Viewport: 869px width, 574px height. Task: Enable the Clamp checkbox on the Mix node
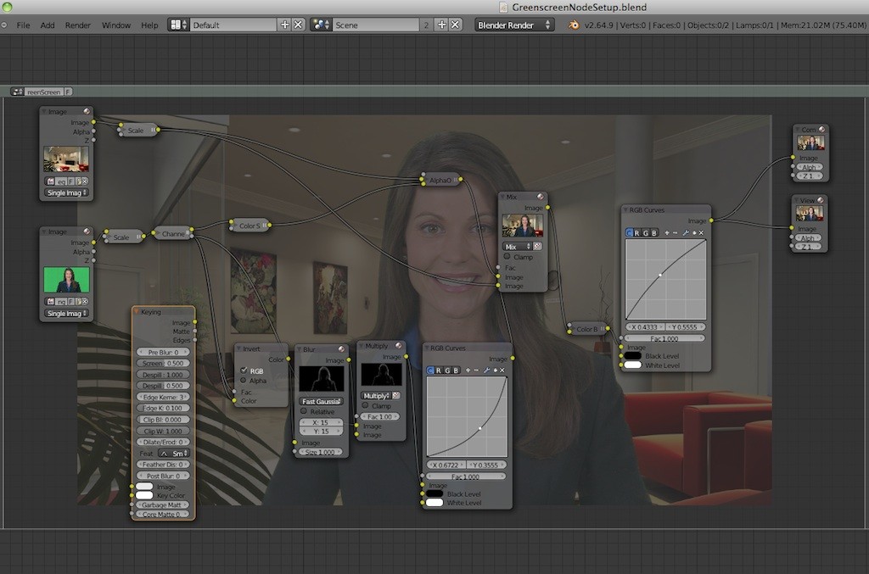(x=507, y=255)
